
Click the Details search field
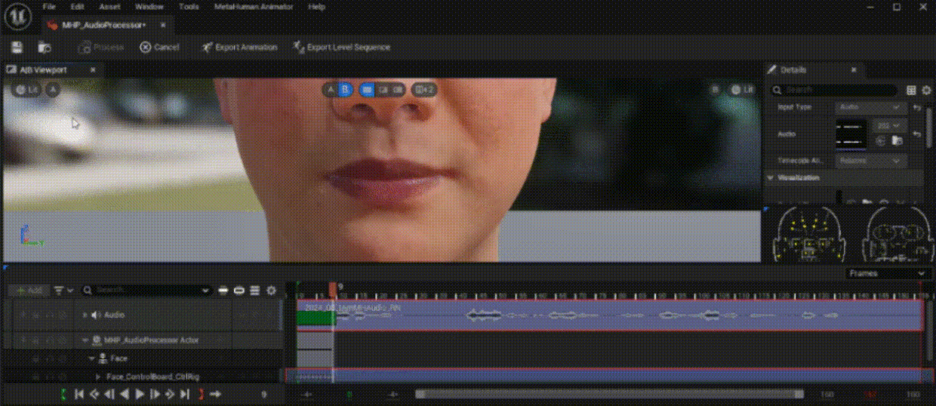tap(834, 90)
